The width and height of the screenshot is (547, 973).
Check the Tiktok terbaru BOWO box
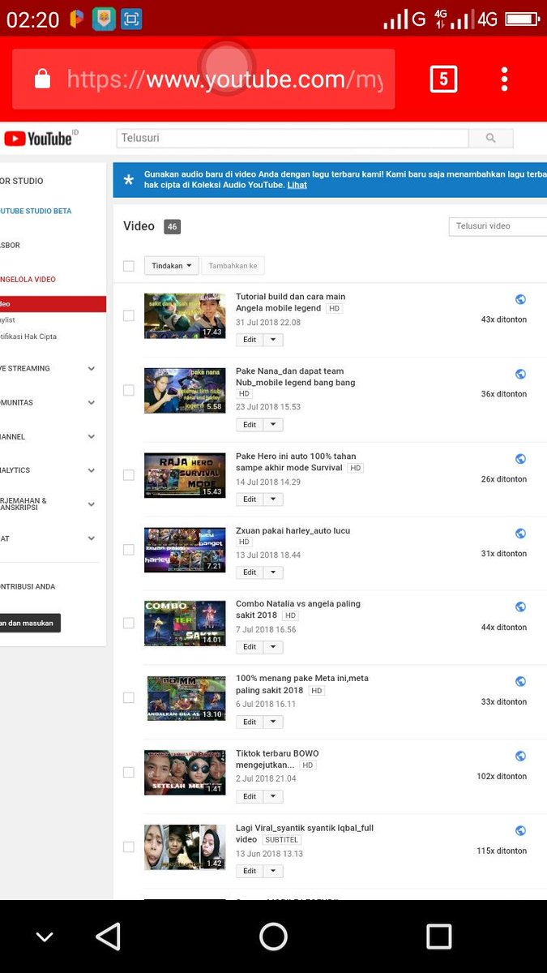[128, 772]
